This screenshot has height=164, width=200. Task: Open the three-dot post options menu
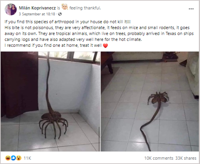tap(191, 9)
